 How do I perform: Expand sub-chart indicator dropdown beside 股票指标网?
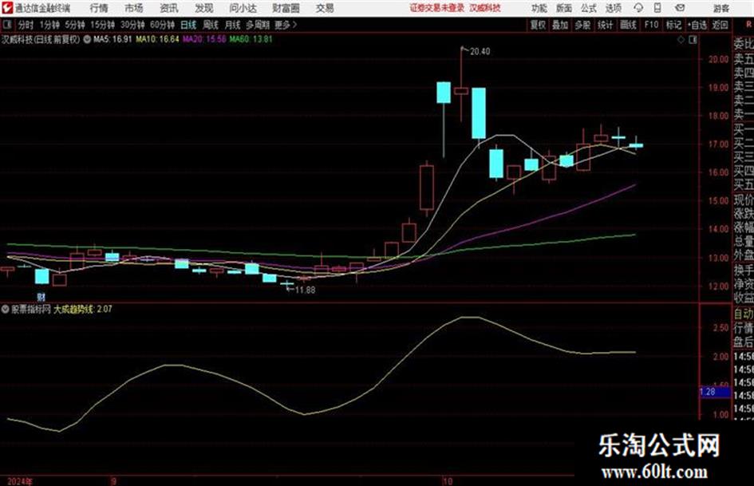pyautogui.click(x=6, y=309)
